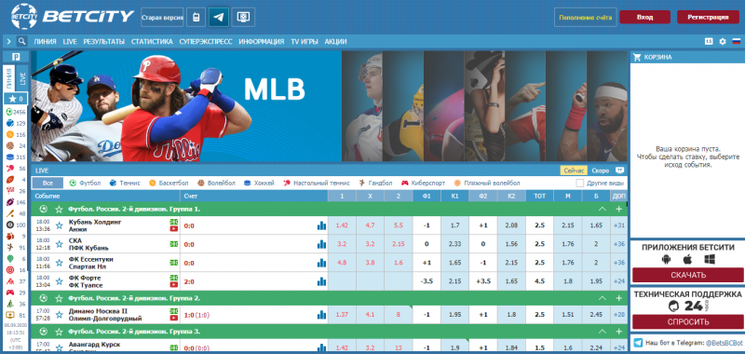745x354 pixels.
Task: Switch sidebar to vertical LIVE tab
Action: 21,78
